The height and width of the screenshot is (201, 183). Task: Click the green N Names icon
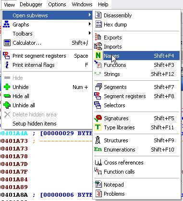(98, 55)
